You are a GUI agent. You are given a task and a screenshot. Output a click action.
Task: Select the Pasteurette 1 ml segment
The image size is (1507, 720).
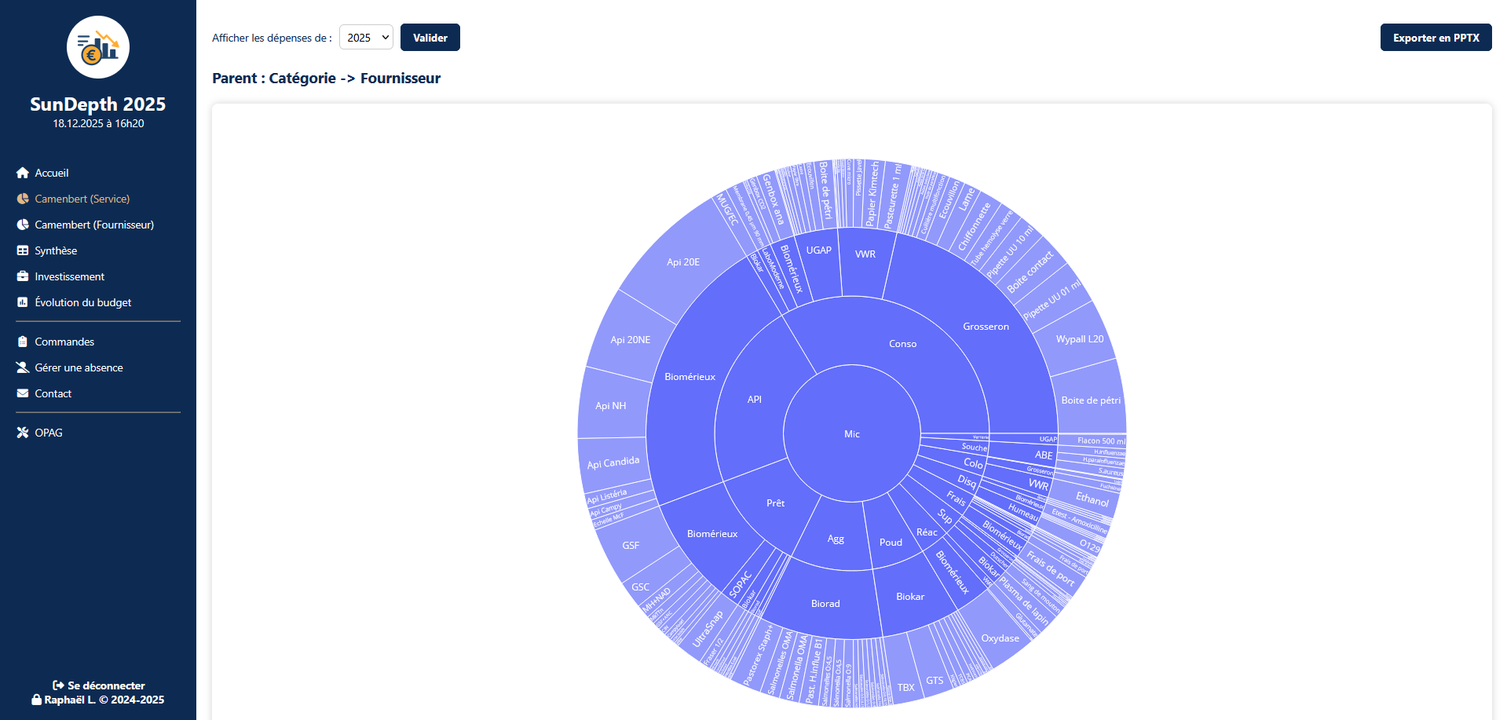point(894,196)
